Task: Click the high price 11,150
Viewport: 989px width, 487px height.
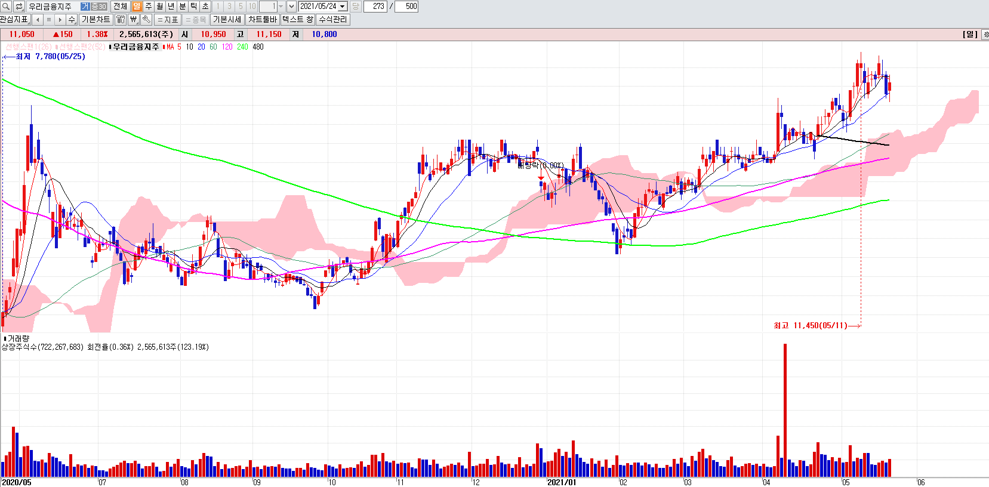Action: pyautogui.click(x=269, y=35)
